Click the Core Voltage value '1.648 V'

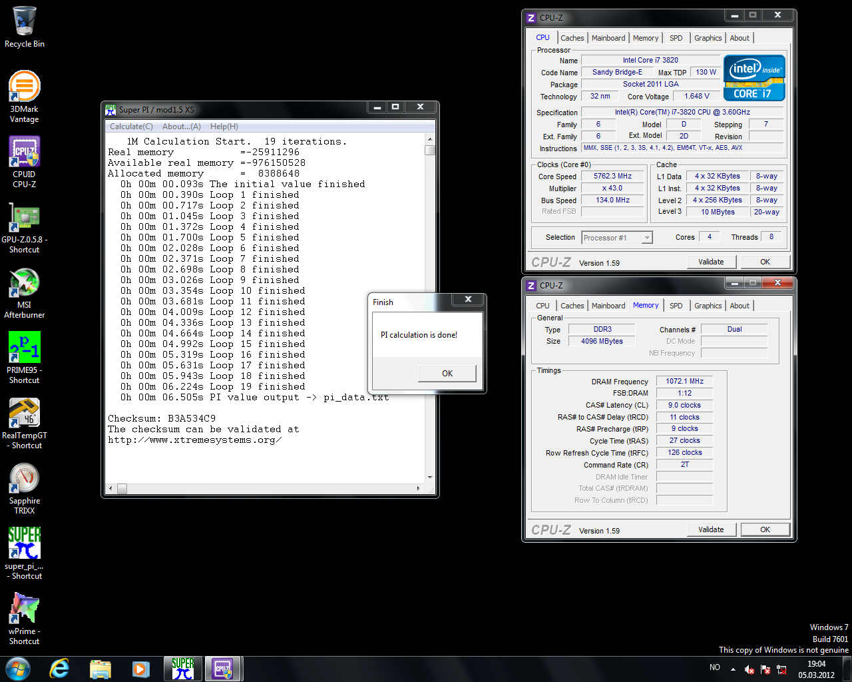click(697, 97)
